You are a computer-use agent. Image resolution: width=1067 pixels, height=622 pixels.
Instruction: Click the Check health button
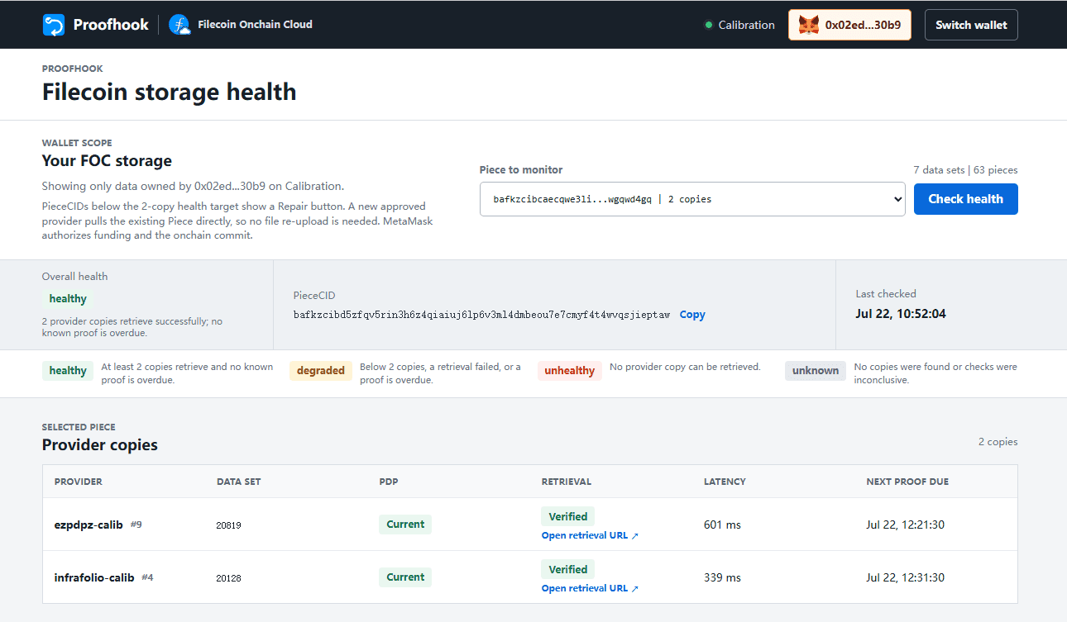click(965, 199)
